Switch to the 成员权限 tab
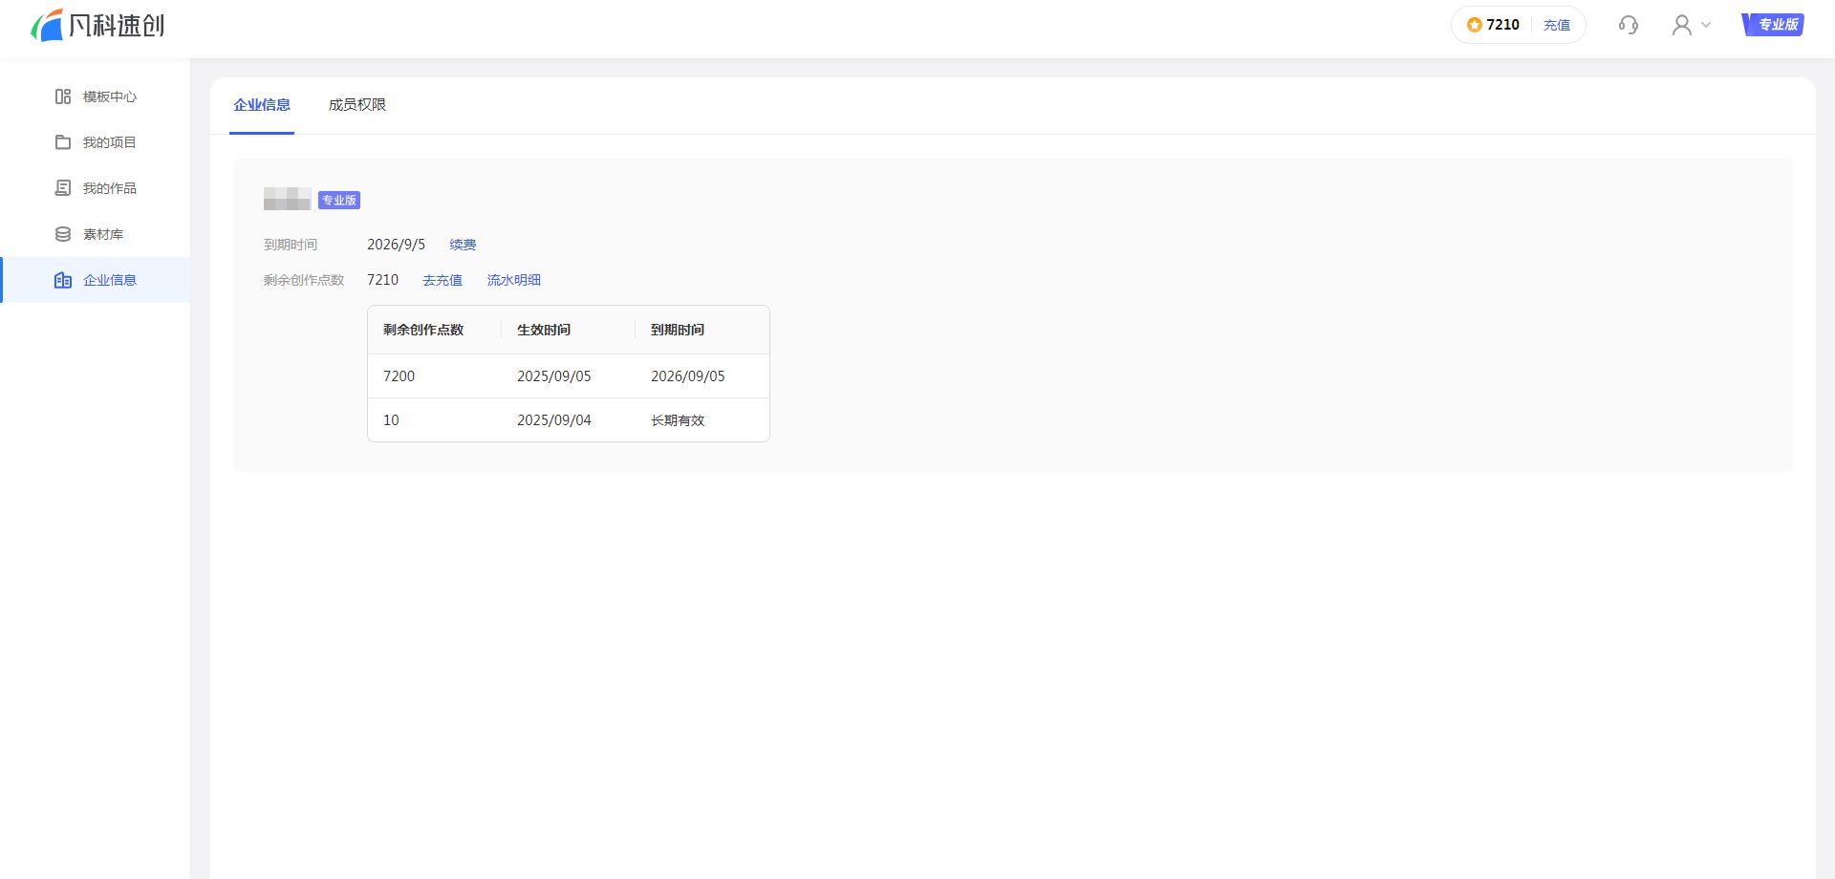The height and width of the screenshot is (879, 1835). [357, 105]
